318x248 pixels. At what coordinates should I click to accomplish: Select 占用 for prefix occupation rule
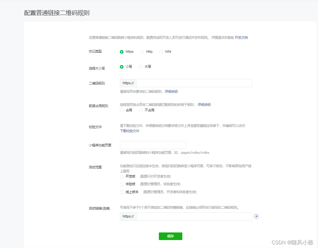coord(121,110)
